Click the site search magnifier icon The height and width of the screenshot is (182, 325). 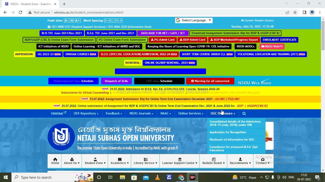pos(244,113)
